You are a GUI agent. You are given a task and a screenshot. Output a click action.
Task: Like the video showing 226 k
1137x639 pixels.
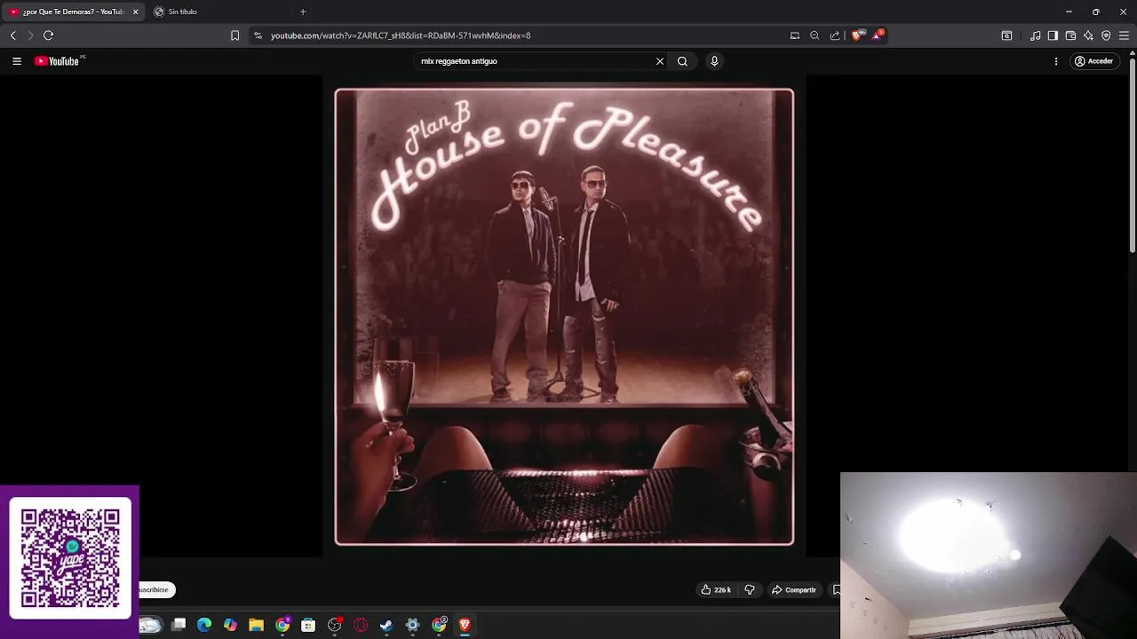pos(716,589)
